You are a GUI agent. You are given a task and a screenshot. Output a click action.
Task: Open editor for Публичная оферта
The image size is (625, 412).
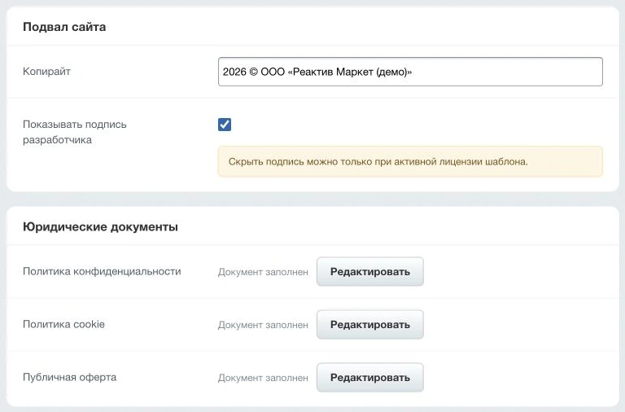[370, 377]
